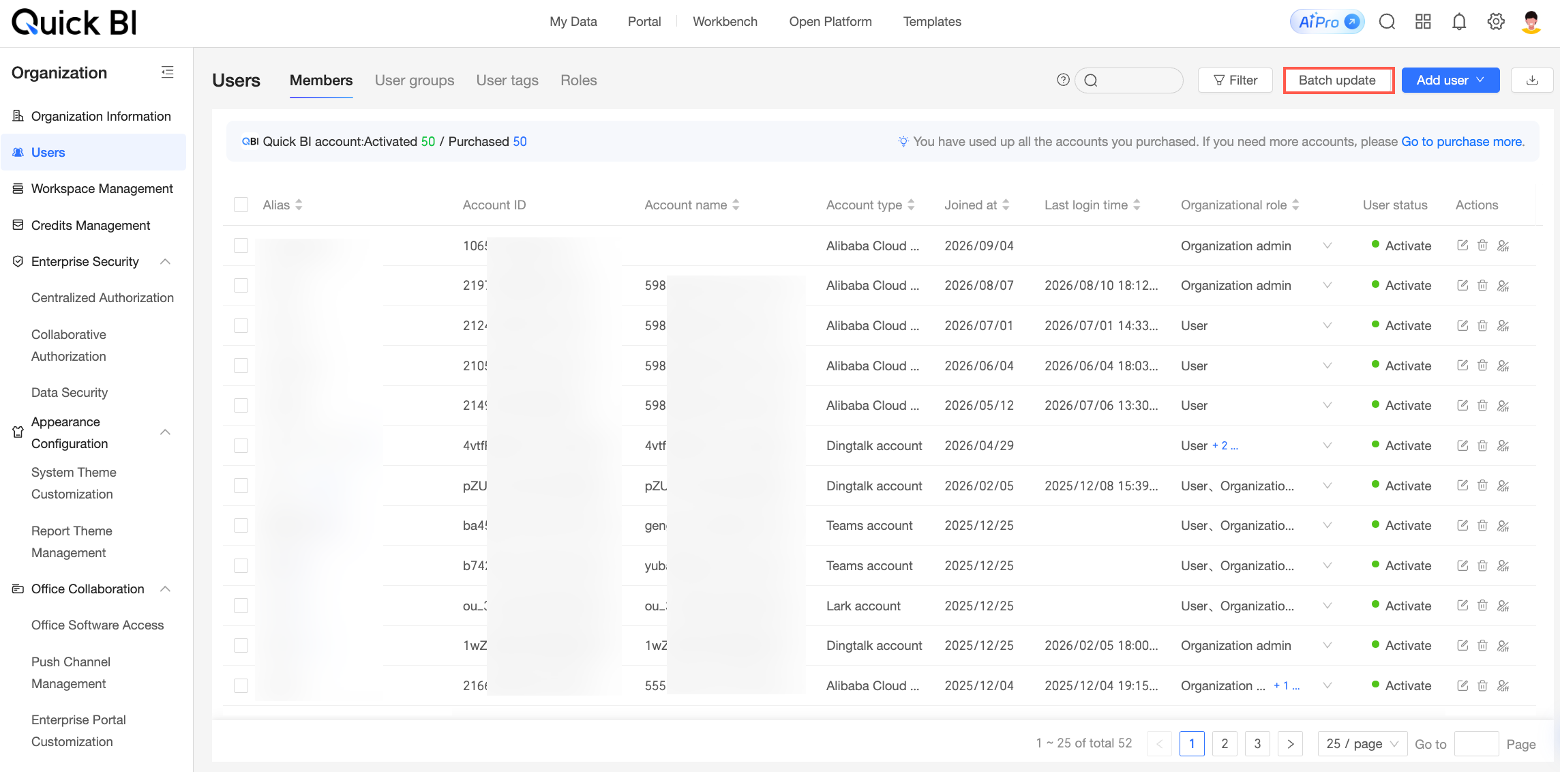Open role dropdown for user joined 2026/09/04
The image size is (1560, 772).
1327,246
